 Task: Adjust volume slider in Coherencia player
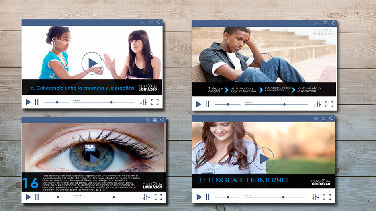click(56, 102)
